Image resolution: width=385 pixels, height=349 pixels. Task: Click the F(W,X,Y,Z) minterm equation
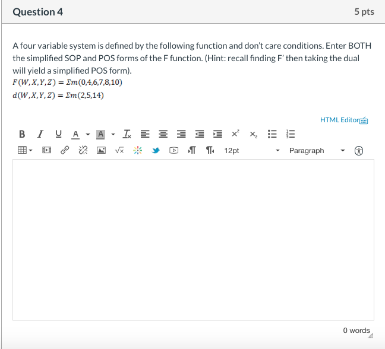pos(68,82)
